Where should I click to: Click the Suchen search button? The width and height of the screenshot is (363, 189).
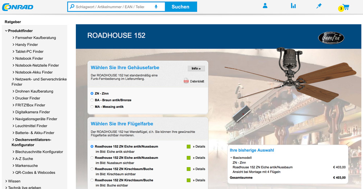[x=180, y=7]
